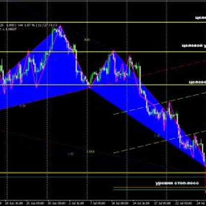Select the orange stop-loss line
This screenshot has width=206, height=206.
point(159,187)
